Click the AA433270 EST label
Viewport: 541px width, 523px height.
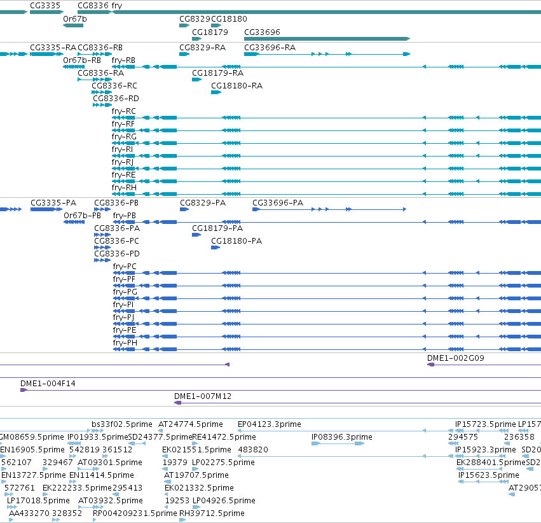[x=29, y=513]
